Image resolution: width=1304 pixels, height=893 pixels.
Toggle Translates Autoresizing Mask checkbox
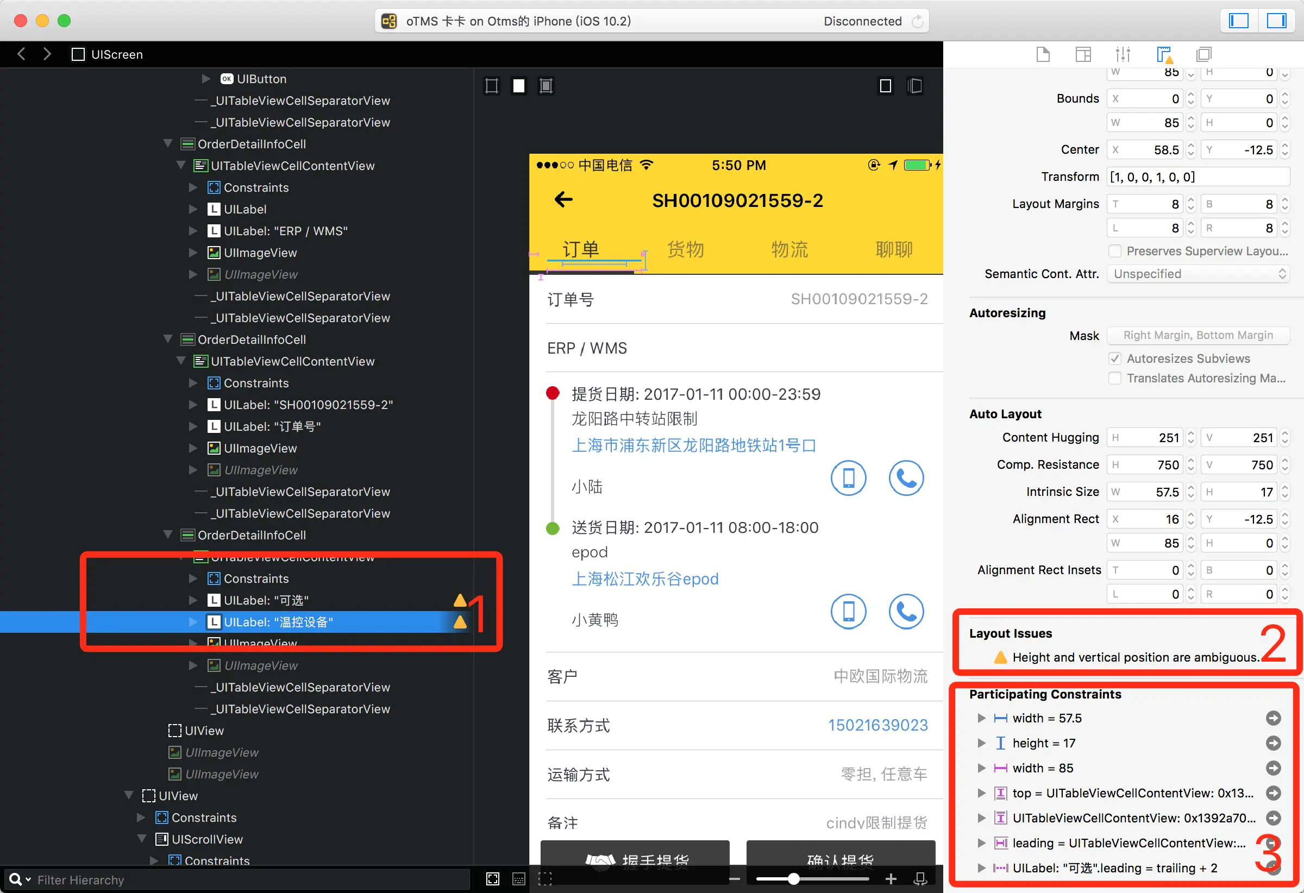[1115, 378]
